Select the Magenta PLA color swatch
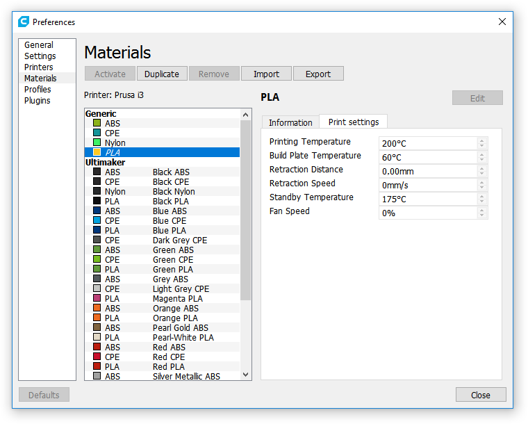528x424 pixels. (x=97, y=298)
